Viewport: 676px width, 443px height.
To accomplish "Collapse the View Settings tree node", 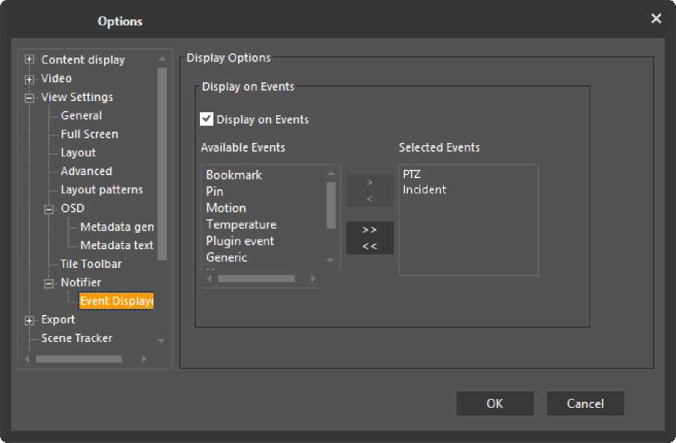I will [x=30, y=97].
